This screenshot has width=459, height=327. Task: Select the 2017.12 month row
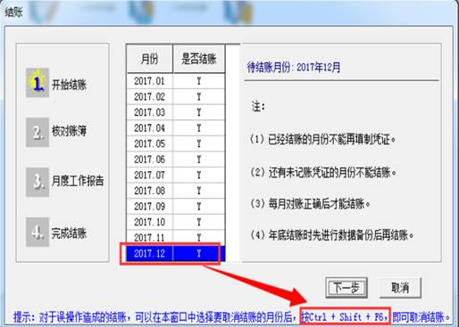click(176, 253)
